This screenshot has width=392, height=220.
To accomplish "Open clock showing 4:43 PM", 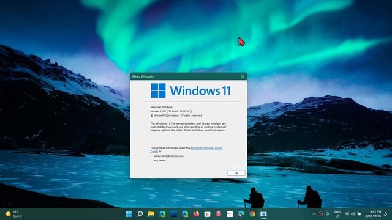I will (x=373, y=214).
